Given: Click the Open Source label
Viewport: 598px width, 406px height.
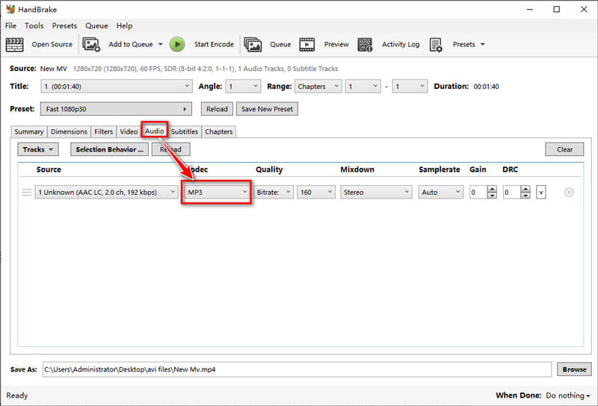Looking at the screenshot, I should coord(52,44).
